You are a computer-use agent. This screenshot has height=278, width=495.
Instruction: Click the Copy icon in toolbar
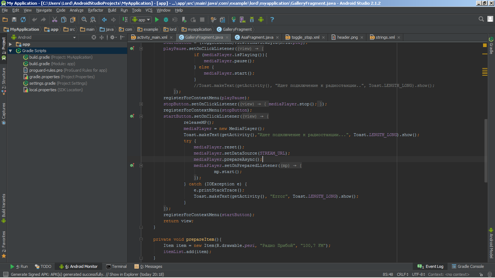tap(64, 20)
